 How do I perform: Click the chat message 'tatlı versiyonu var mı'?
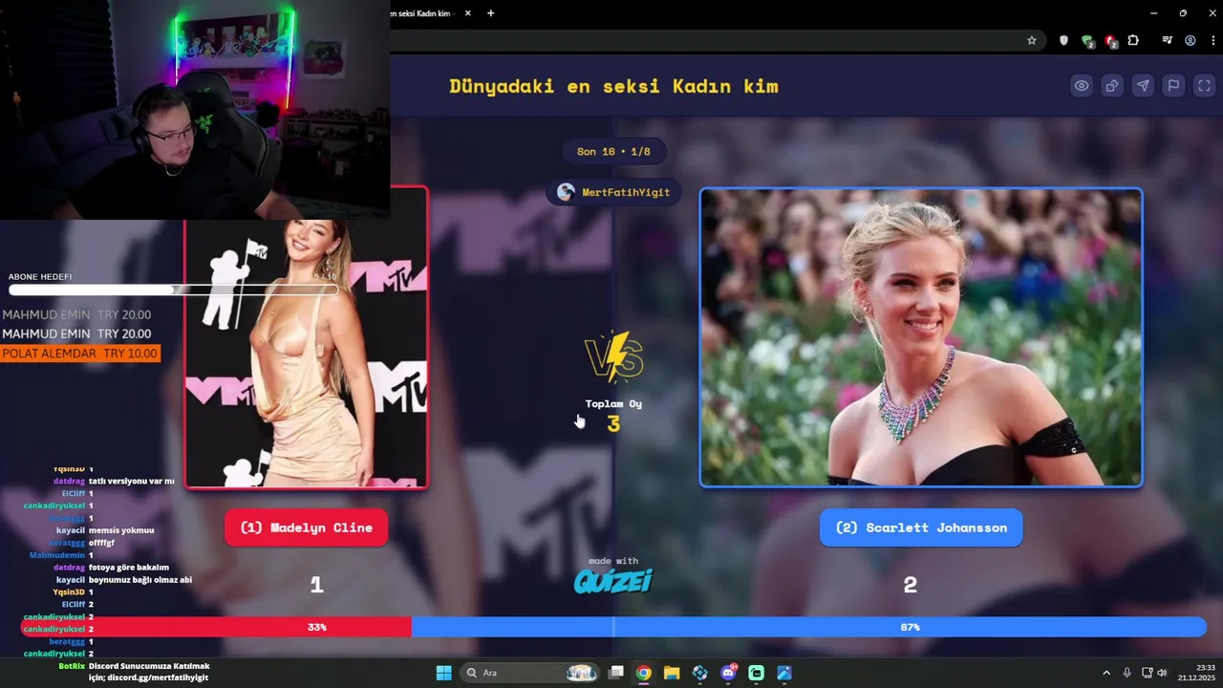point(132,481)
